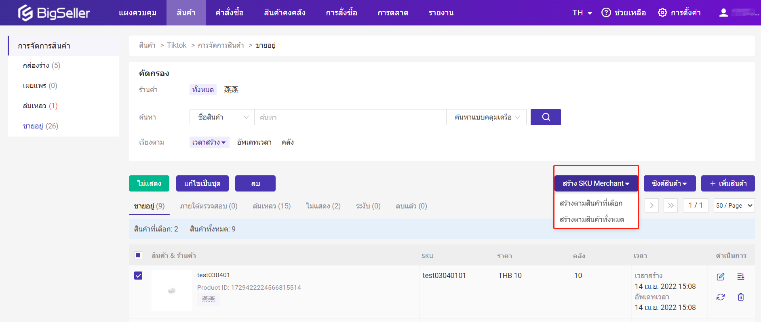Click the list-sort icon in action column
The image size is (761, 322).
point(740,277)
